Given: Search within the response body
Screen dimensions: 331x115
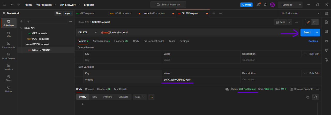Looking at the screenshot, I should tap(315, 97).
